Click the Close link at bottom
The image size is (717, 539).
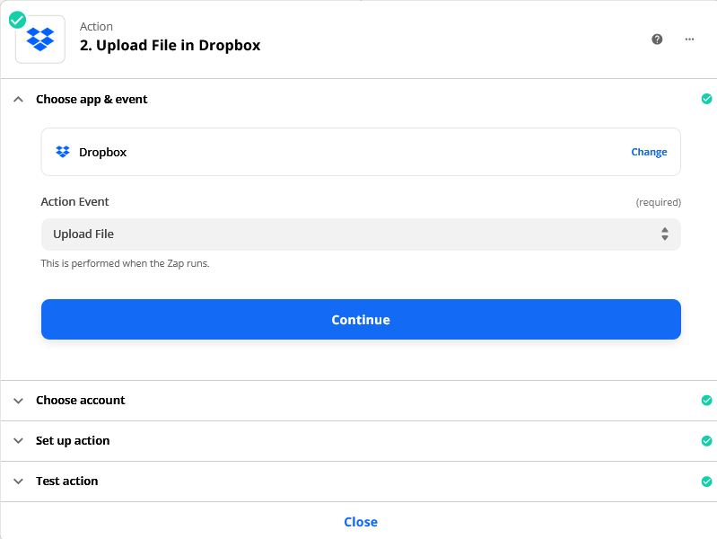[361, 522]
